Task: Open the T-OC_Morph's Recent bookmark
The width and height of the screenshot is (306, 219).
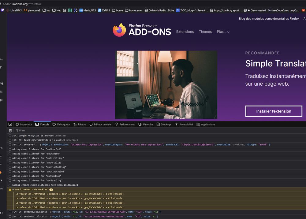Action: (192, 10)
